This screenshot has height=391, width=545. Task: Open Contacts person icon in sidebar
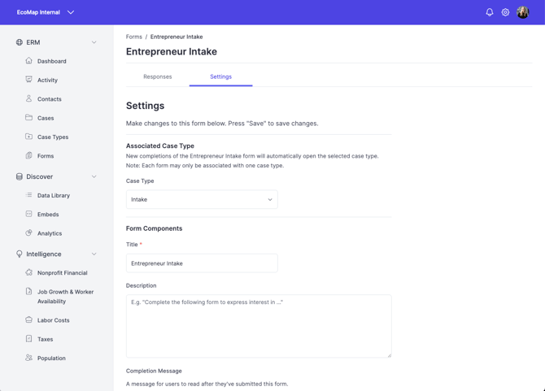click(x=28, y=98)
